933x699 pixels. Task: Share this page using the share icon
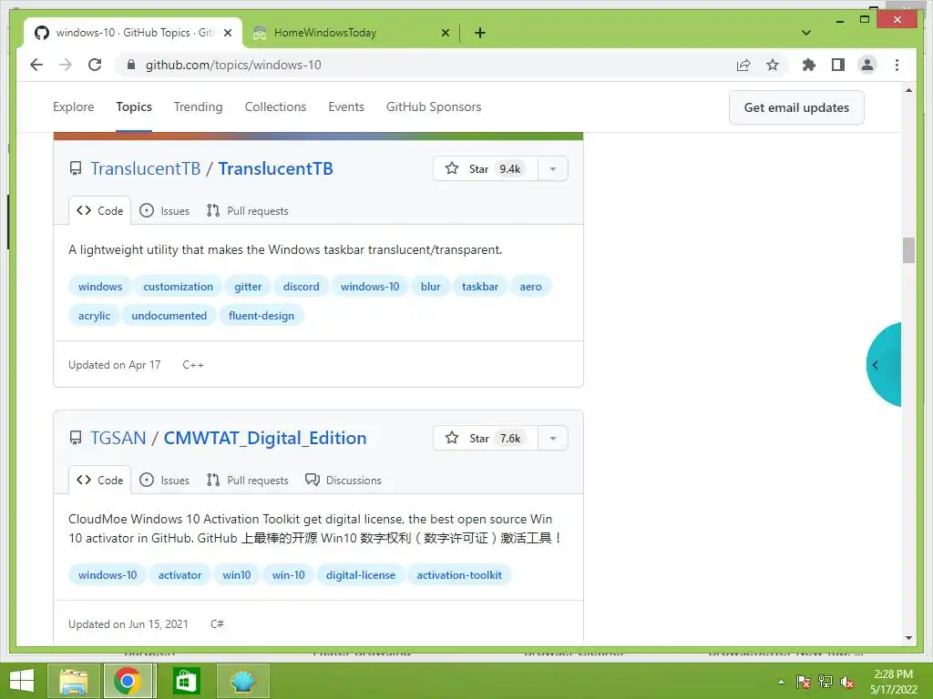[x=743, y=65]
